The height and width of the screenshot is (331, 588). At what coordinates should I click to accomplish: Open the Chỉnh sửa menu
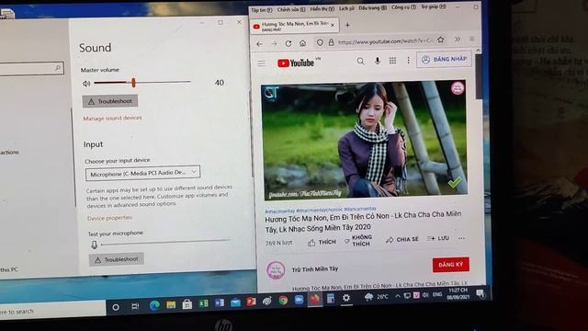(x=291, y=10)
